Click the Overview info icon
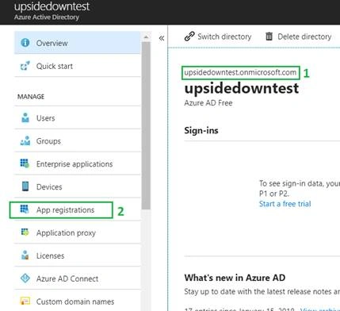The image size is (340, 311). pyautogui.click(x=25, y=42)
